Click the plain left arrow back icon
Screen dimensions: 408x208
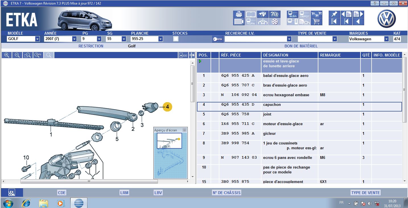[x=358, y=22]
